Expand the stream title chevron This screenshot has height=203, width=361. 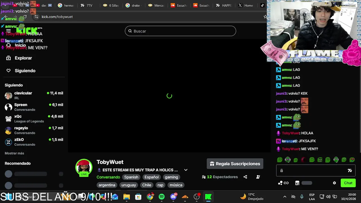click(x=186, y=170)
